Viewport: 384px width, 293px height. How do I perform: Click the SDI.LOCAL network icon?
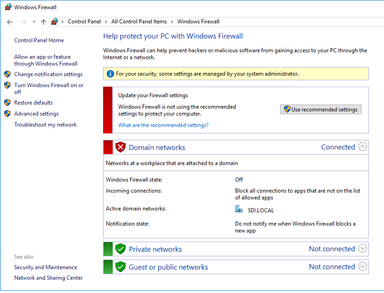(x=239, y=209)
